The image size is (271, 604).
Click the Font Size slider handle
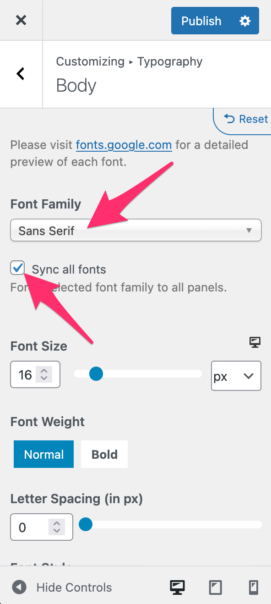(96, 374)
